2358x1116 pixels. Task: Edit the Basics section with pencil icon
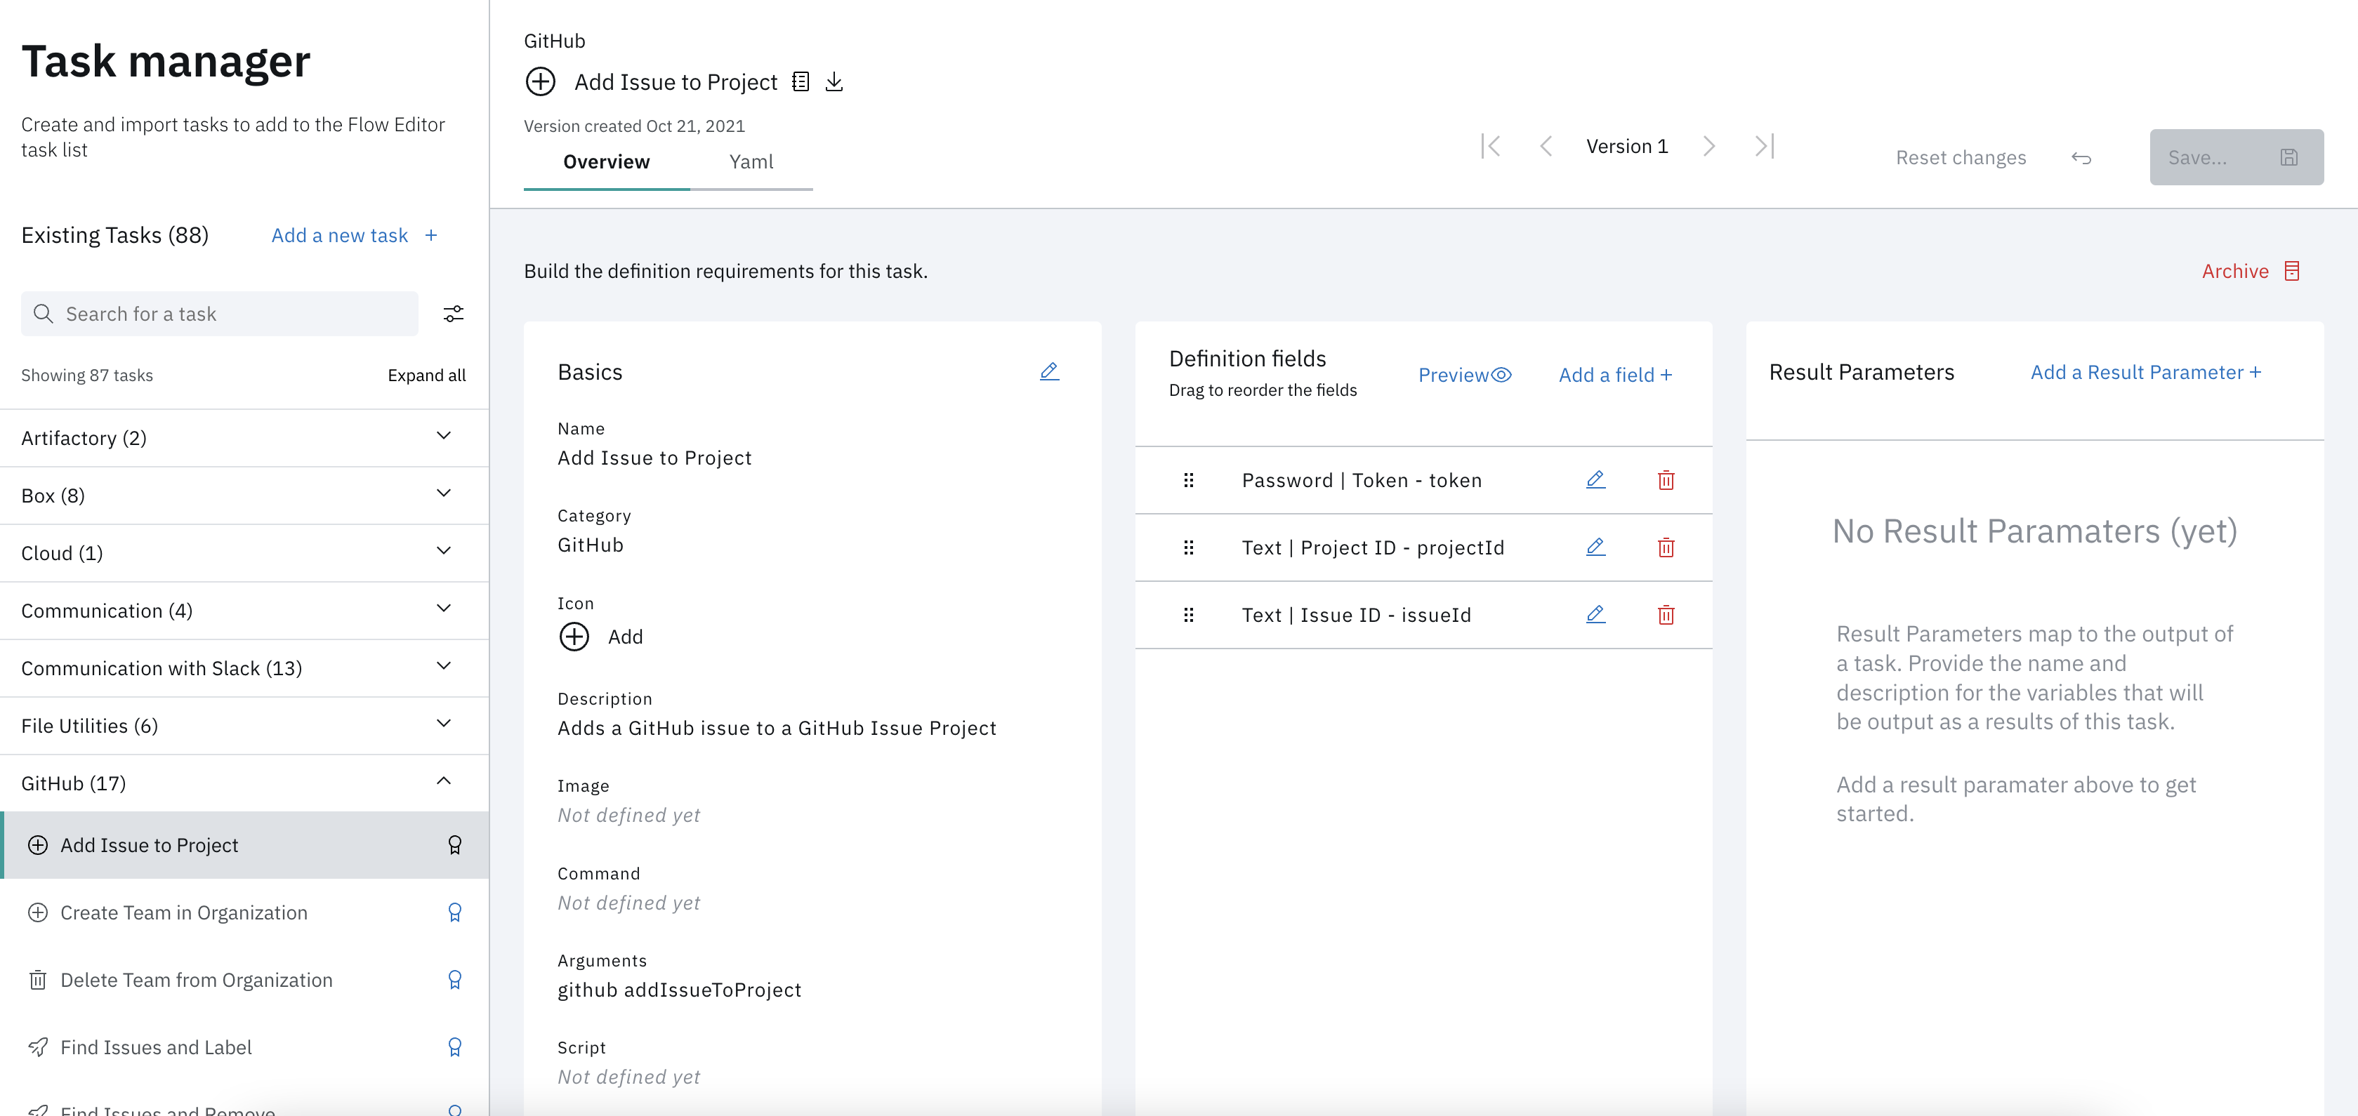pyautogui.click(x=1049, y=371)
